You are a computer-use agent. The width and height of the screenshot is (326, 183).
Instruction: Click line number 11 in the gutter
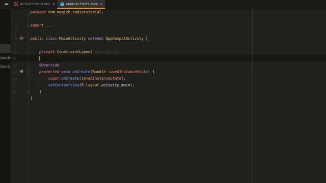(15, 58)
